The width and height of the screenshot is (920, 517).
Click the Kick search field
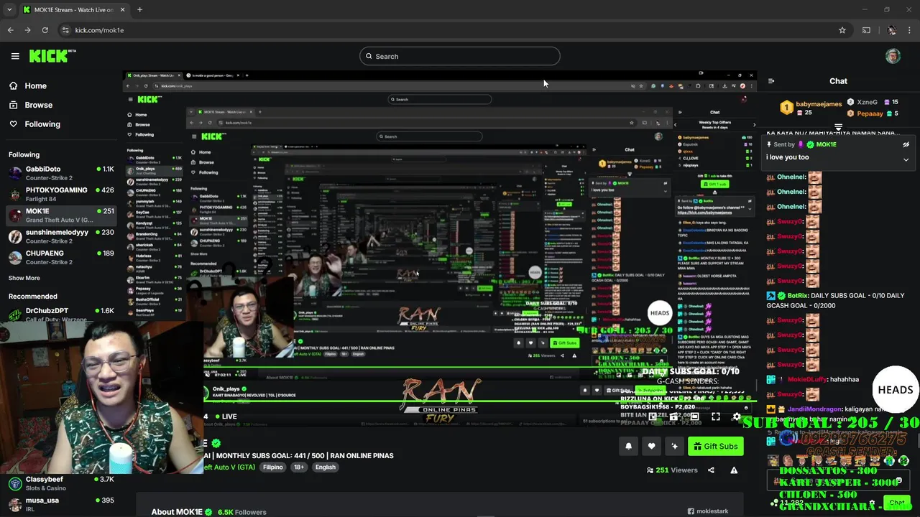click(460, 56)
